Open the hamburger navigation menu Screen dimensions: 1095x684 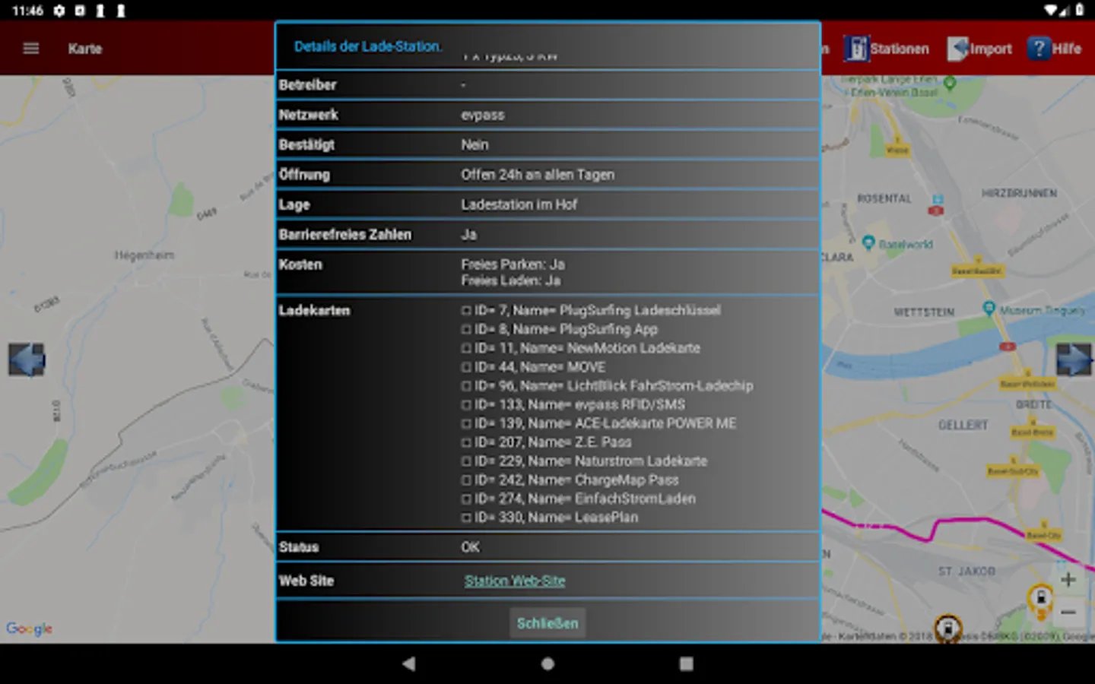pos(31,49)
